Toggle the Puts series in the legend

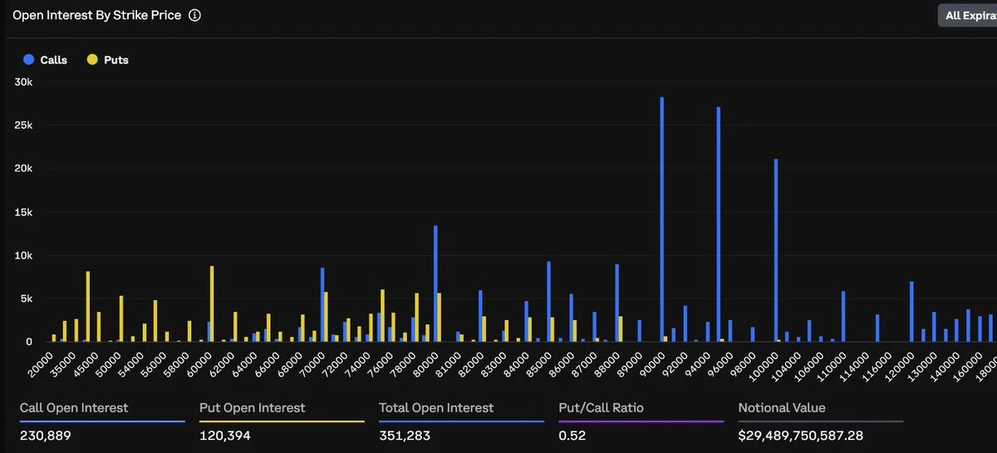(x=107, y=60)
